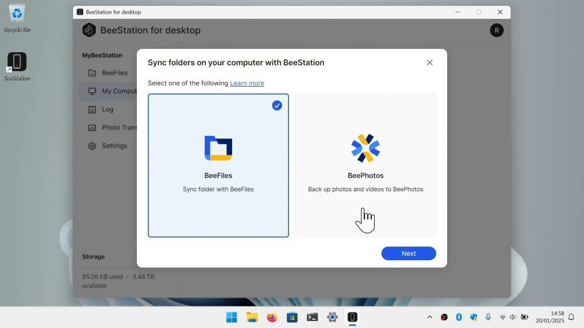The image size is (584, 328).
Task: Launch Firefox from the taskbar
Action: (272, 317)
